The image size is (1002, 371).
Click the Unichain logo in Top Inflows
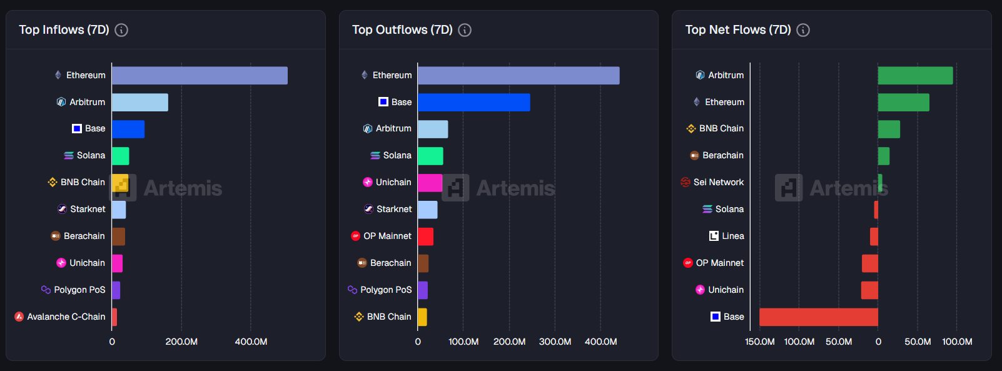[x=61, y=263]
